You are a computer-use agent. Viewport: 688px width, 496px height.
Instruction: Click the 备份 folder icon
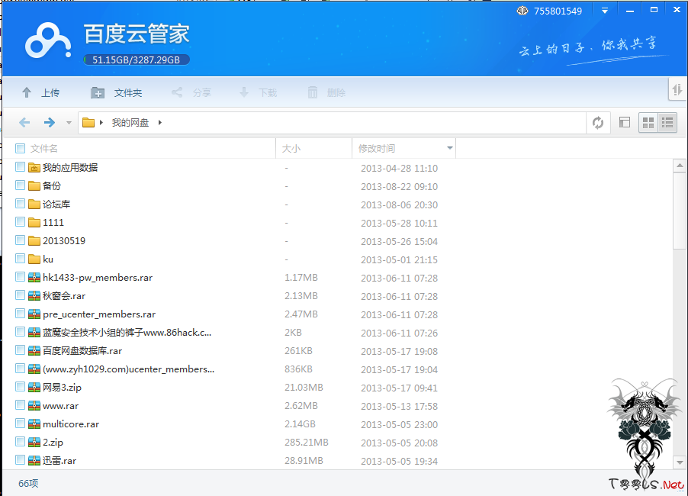coord(34,185)
